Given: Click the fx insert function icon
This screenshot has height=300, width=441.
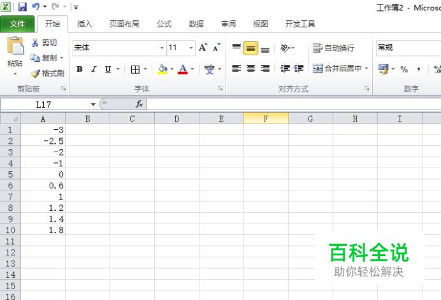Looking at the screenshot, I should 139,104.
